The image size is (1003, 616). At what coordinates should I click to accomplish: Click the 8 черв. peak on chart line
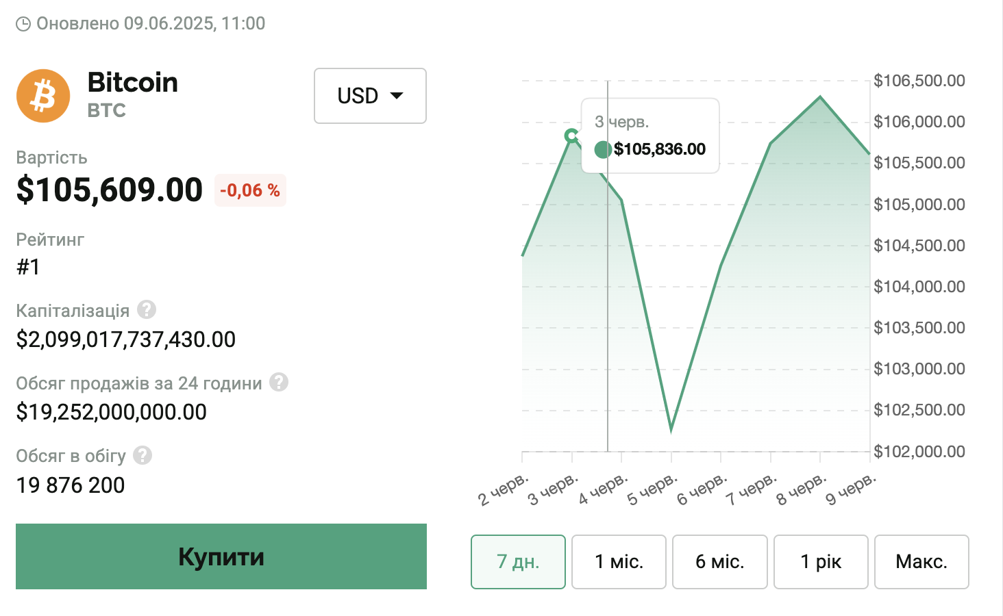[820, 97]
